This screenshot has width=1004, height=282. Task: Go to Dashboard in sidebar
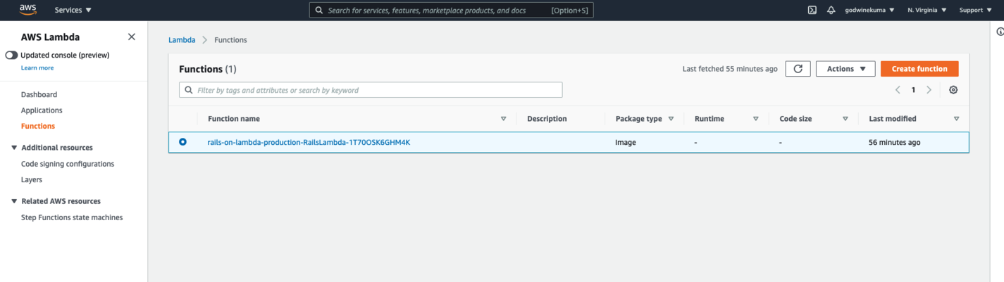39,94
